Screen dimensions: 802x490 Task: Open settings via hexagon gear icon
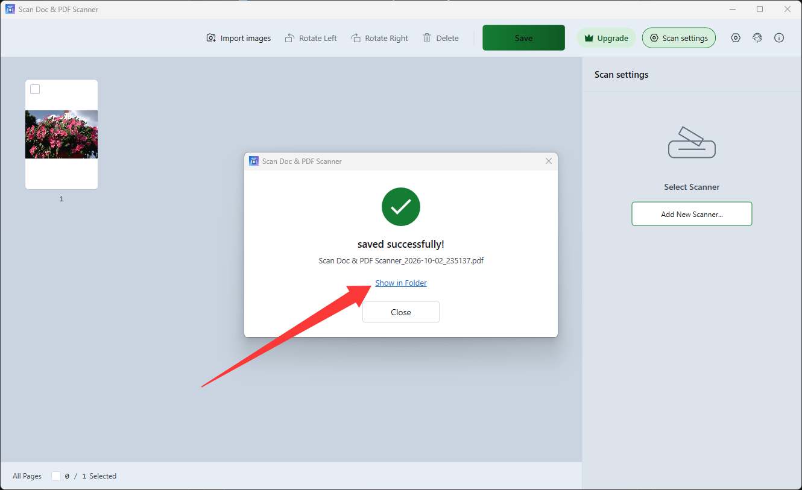click(x=736, y=38)
